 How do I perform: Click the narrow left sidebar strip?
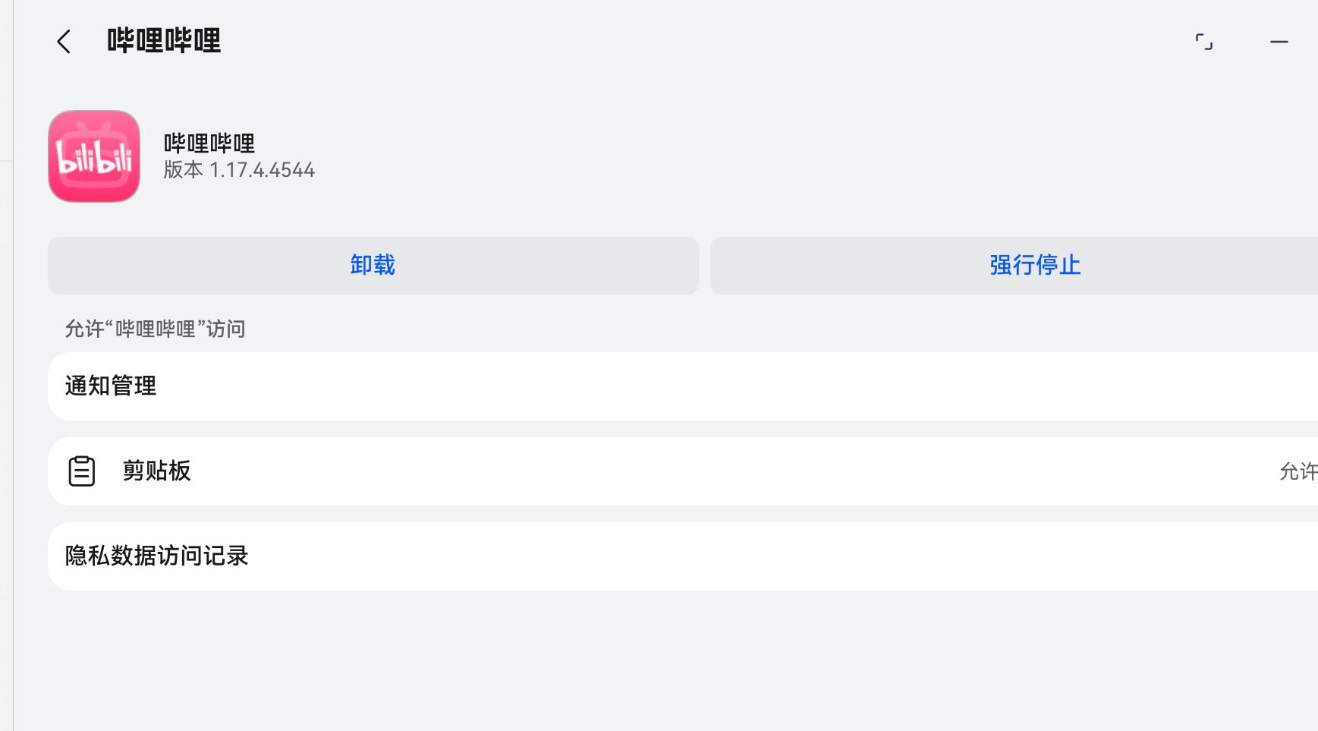point(6,380)
